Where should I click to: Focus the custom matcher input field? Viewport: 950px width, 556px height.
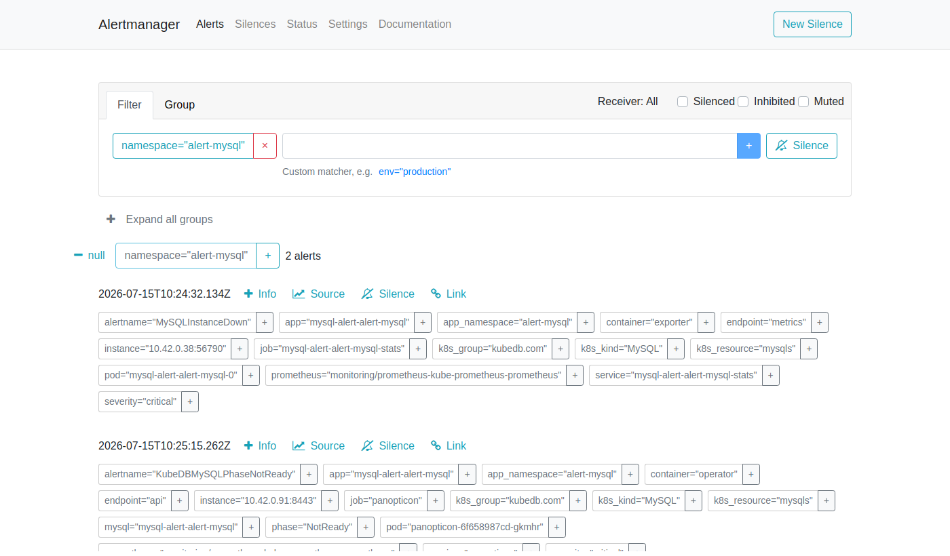click(x=510, y=146)
